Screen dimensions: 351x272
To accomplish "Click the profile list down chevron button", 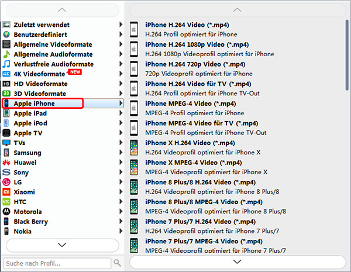I will pos(238,262).
